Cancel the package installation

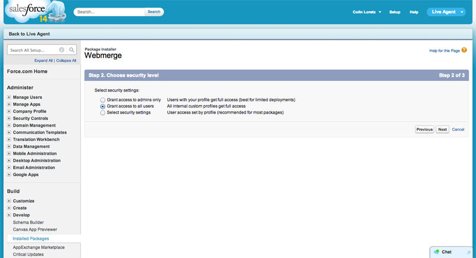[458, 130]
